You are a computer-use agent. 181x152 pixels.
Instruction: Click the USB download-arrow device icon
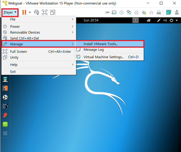[151, 12]
